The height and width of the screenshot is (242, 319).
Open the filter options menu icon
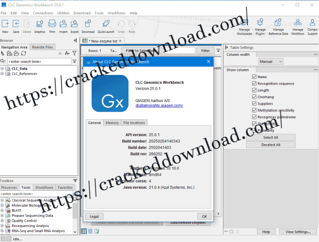tap(218, 50)
